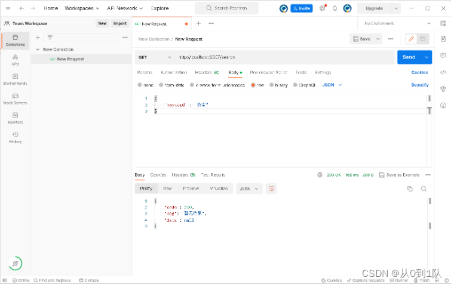Open the response format JSON dropdown
Image resolution: width=451 pixels, height=284 pixels.
point(249,189)
